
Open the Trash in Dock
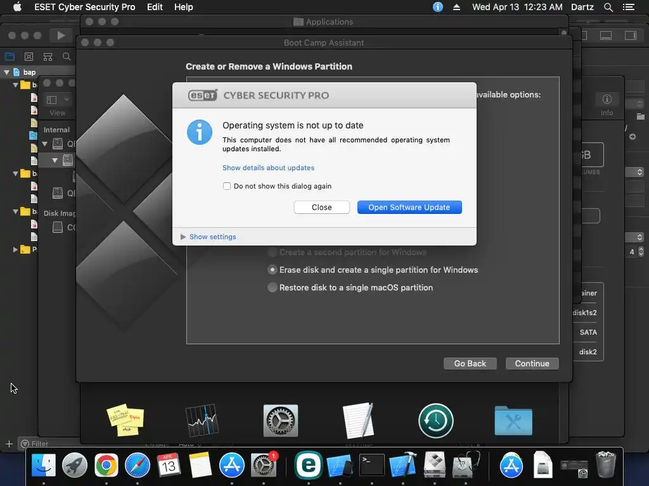pyautogui.click(x=606, y=465)
